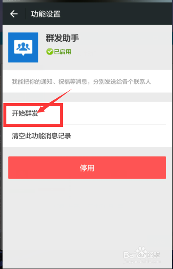The image size is (173, 269).
Task: Open the jingyan.baidu.com watermark link
Action: coord(142,262)
